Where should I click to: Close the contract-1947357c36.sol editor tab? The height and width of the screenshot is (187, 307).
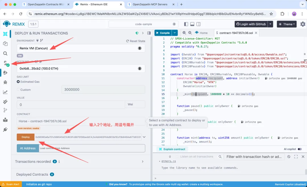coord(256,33)
